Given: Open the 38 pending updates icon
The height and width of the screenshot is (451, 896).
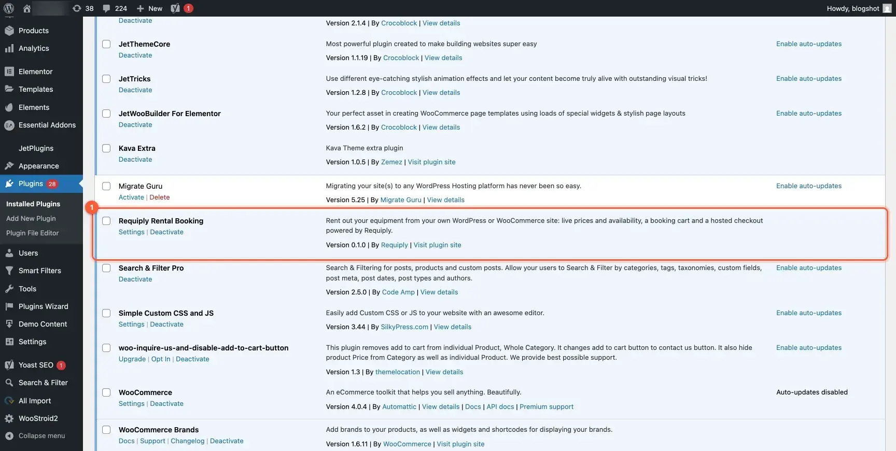Looking at the screenshot, I should pyautogui.click(x=77, y=8).
